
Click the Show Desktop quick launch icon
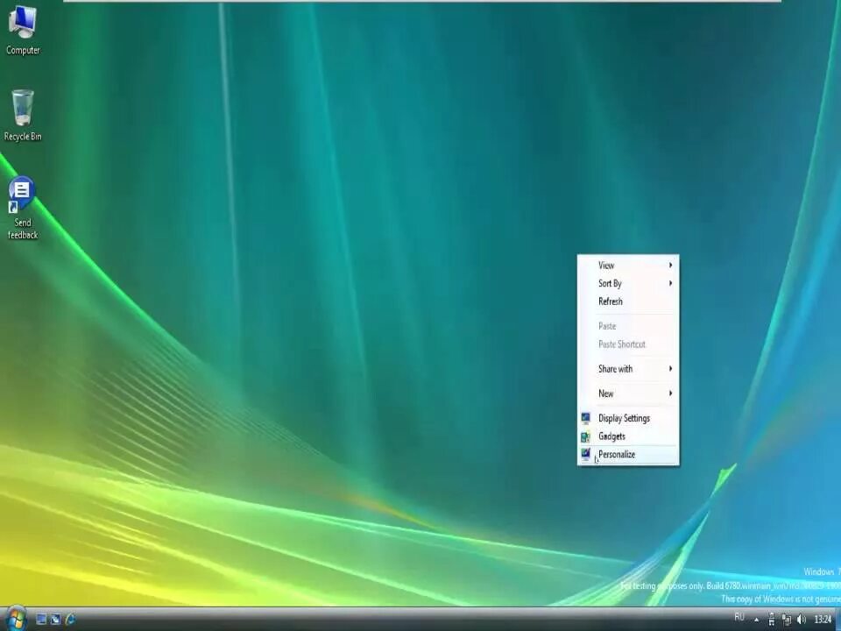41,620
